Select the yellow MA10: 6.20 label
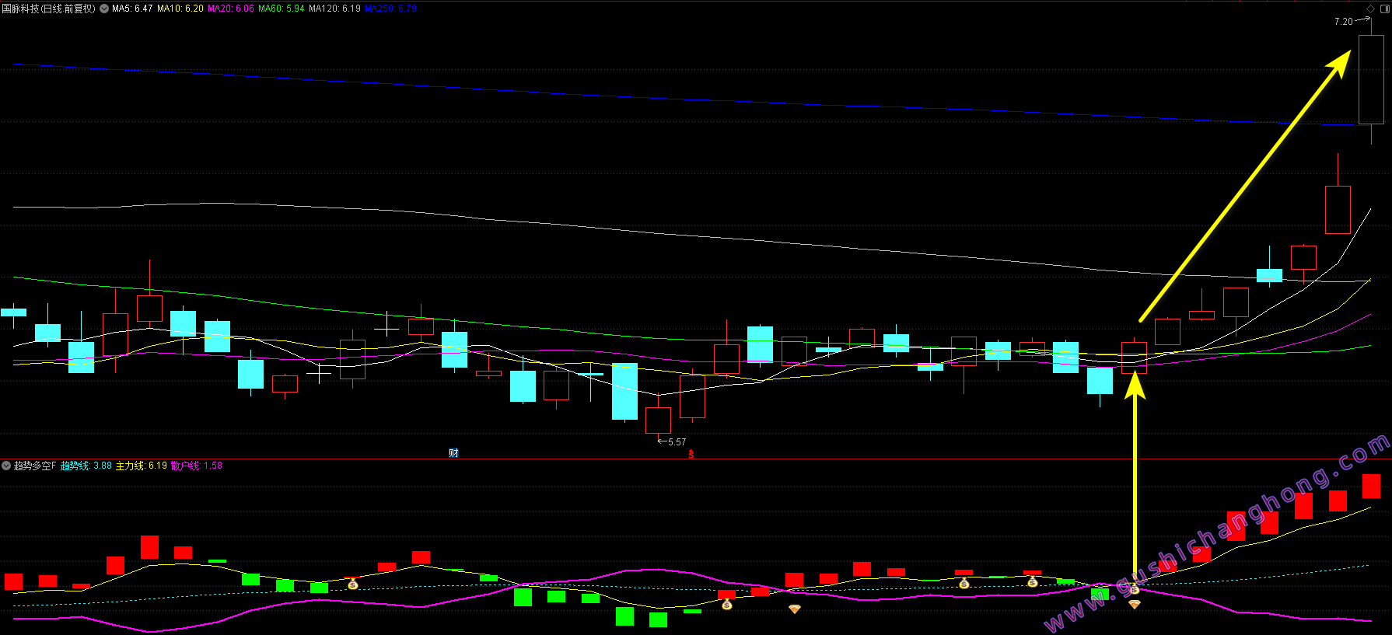 (180, 9)
